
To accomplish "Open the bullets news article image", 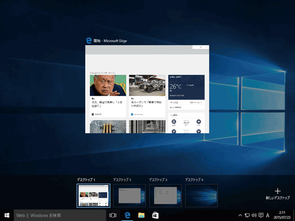I will point(108,127).
